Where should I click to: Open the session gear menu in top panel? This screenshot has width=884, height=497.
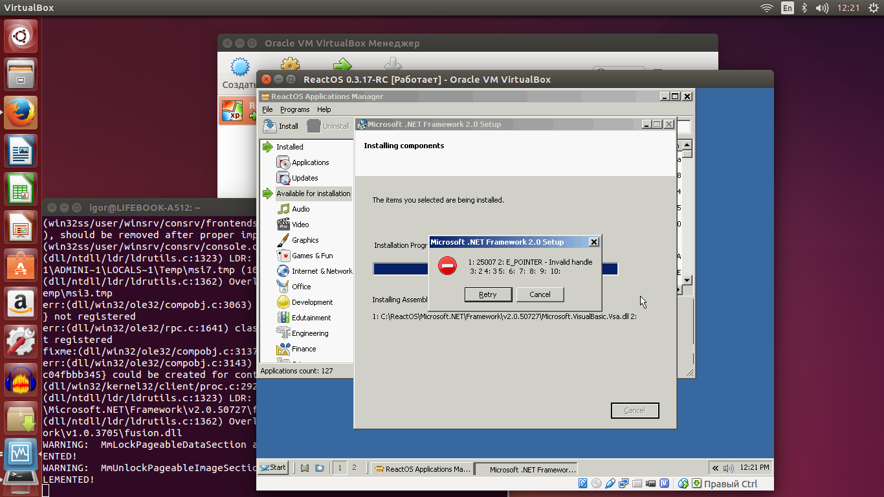click(874, 8)
